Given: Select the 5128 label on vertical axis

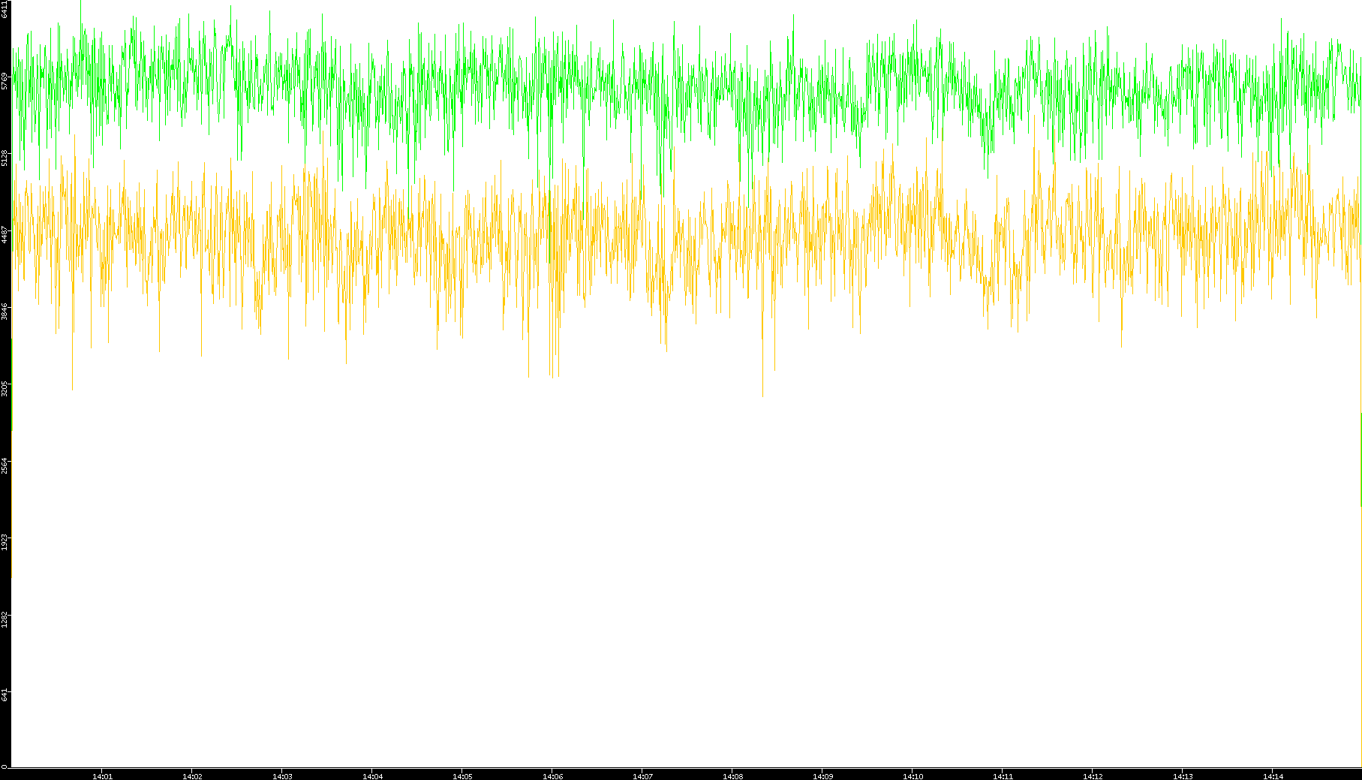Looking at the screenshot, I should pos(5,158).
